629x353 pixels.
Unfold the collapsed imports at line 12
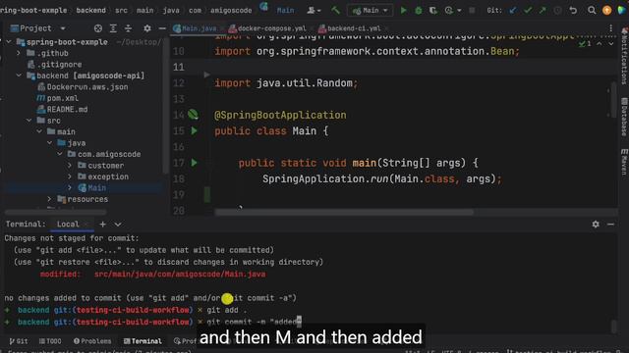(x=206, y=75)
